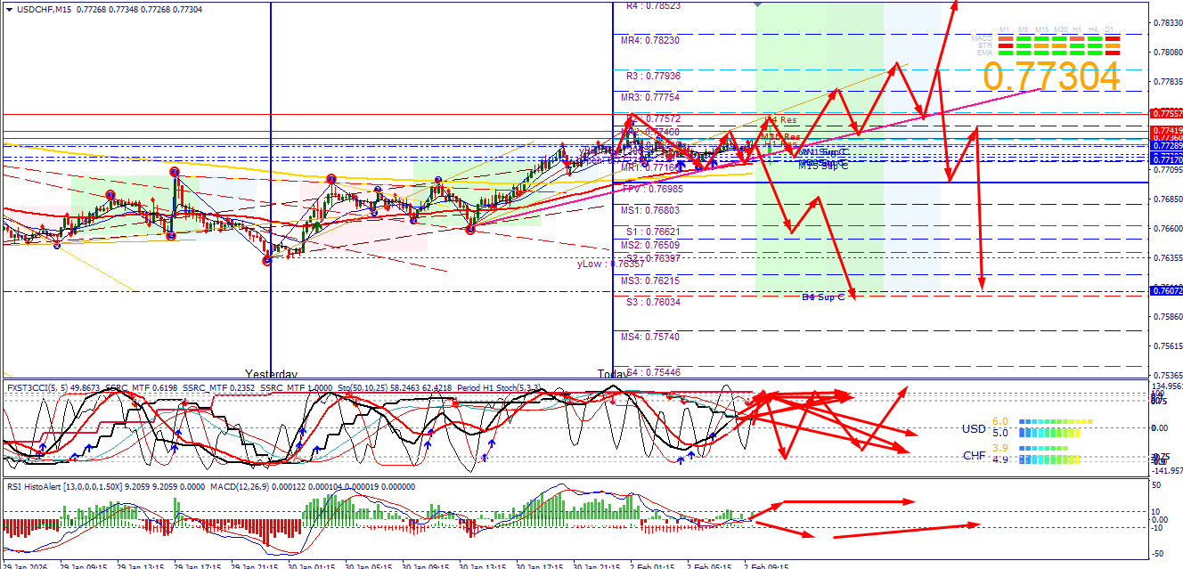Image resolution: width=1183 pixels, height=569 pixels.
Task: Select the MS2: 0.76509 pivot label
Action: coord(650,245)
